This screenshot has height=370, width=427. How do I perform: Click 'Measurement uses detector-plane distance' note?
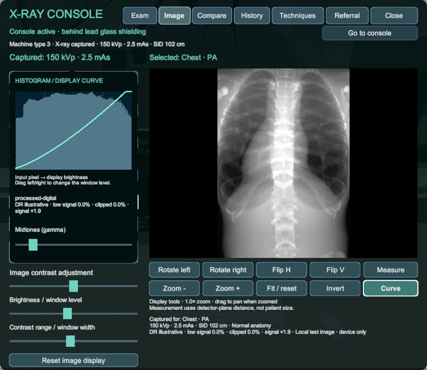coord(221,308)
